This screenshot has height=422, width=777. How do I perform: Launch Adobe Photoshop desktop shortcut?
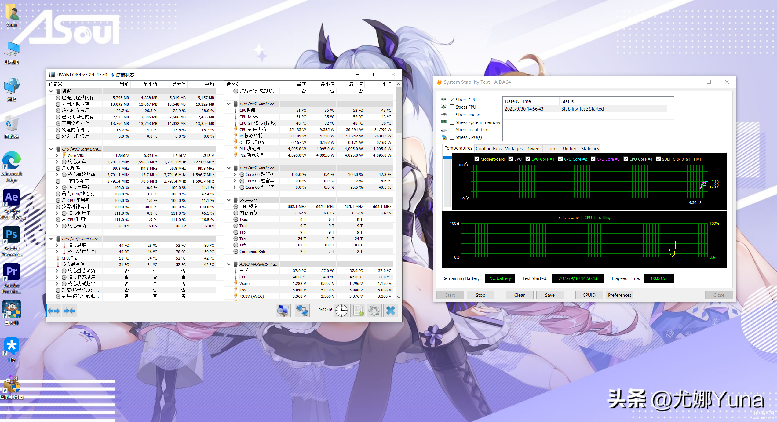[x=12, y=241]
